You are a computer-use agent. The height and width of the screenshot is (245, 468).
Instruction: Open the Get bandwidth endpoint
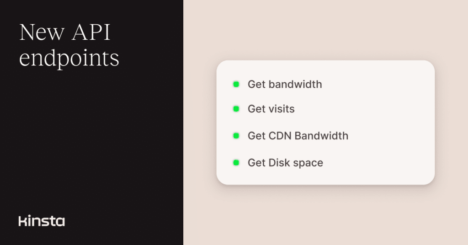tap(285, 85)
